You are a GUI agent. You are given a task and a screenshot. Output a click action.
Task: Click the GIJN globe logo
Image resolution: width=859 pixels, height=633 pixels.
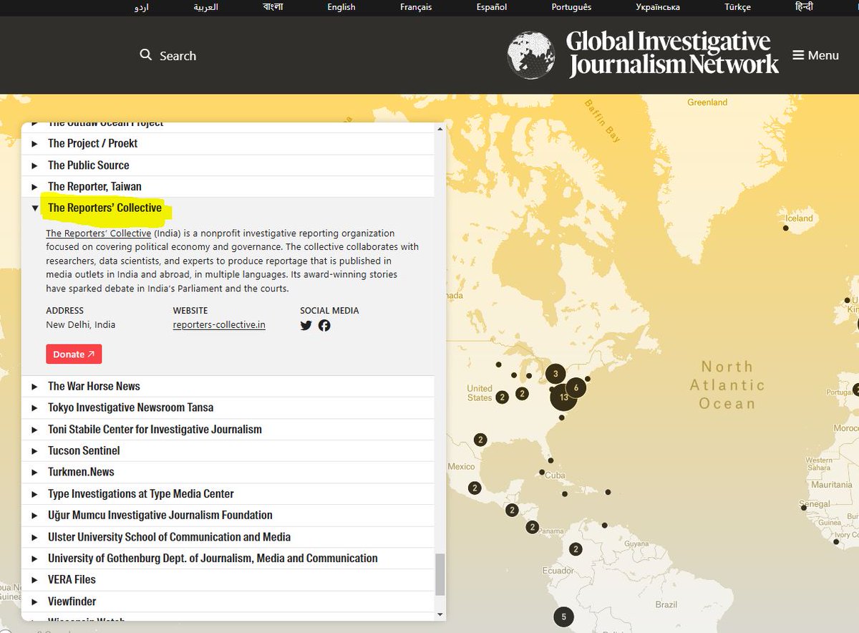click(x=531, y=55)
